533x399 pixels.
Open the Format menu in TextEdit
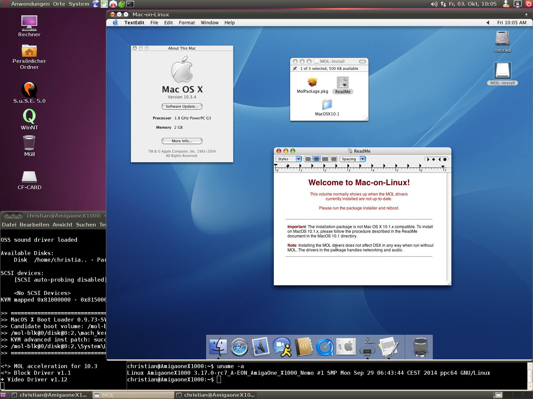pyautogui.click(x=187, y=23)
